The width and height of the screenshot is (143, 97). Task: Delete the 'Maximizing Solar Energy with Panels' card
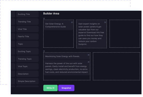pyautogui.click(x=89, y=55)
